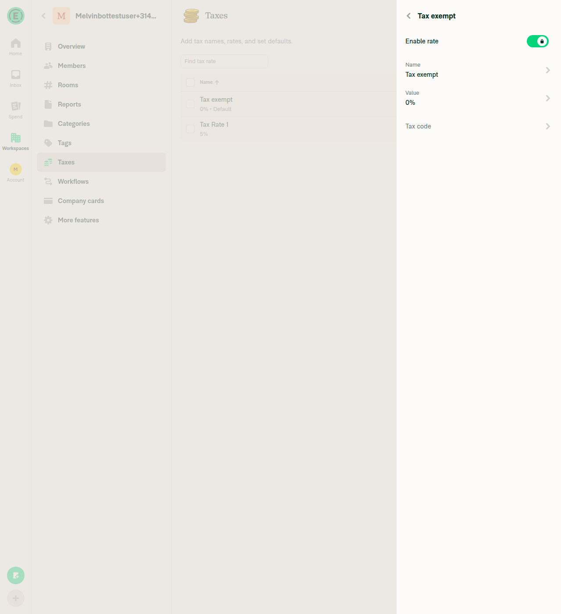Click the Find tax rate search field
Image resolution: width=561 pixels, height=614 pixels.
pos(224,61)
